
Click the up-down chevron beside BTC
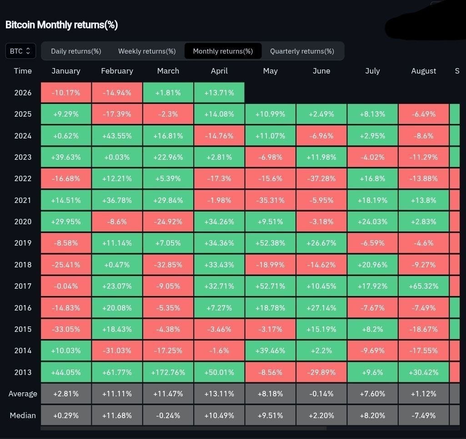point(28,51)
